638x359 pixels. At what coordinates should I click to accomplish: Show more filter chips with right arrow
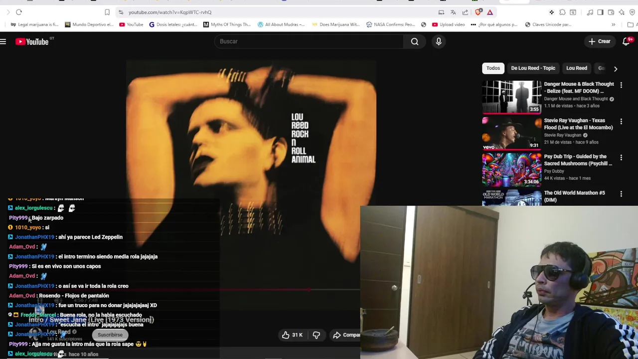pyautogui.click(x=616, y=69)
